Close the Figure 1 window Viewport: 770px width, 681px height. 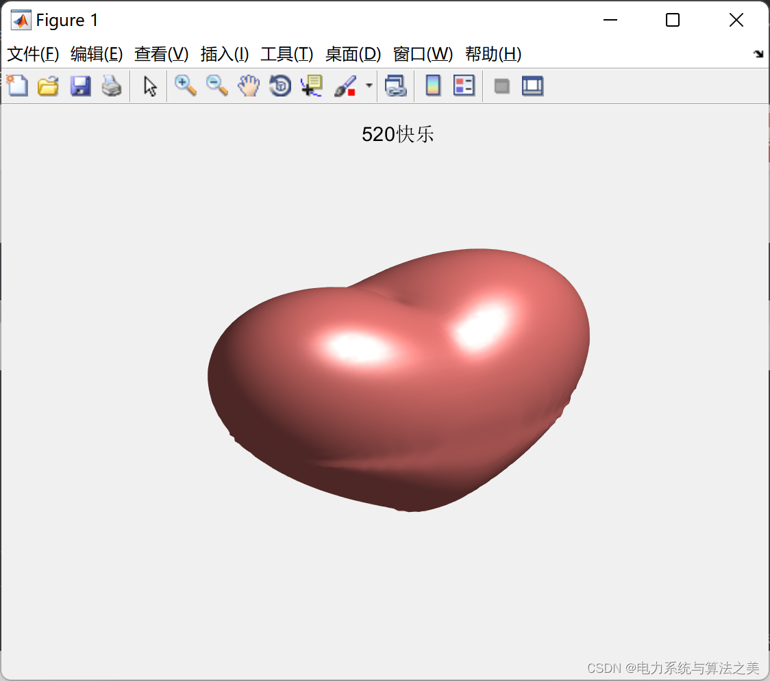736,20
